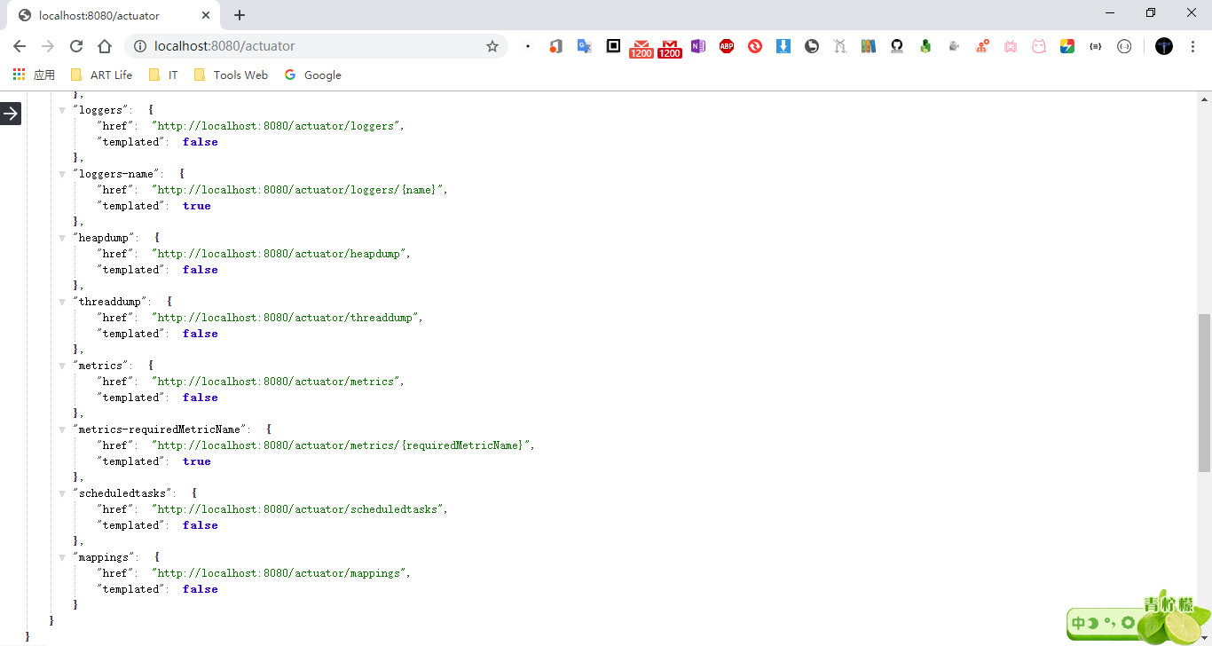
Task: Click the red circular sync extension icon
Action: coord(755,46)
